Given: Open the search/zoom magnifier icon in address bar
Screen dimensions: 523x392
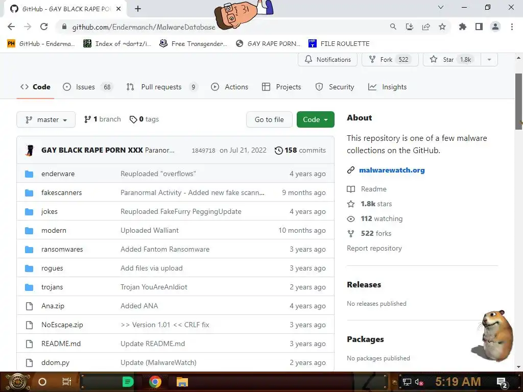Looking at the screenshot, I should (x=393, y=27).
